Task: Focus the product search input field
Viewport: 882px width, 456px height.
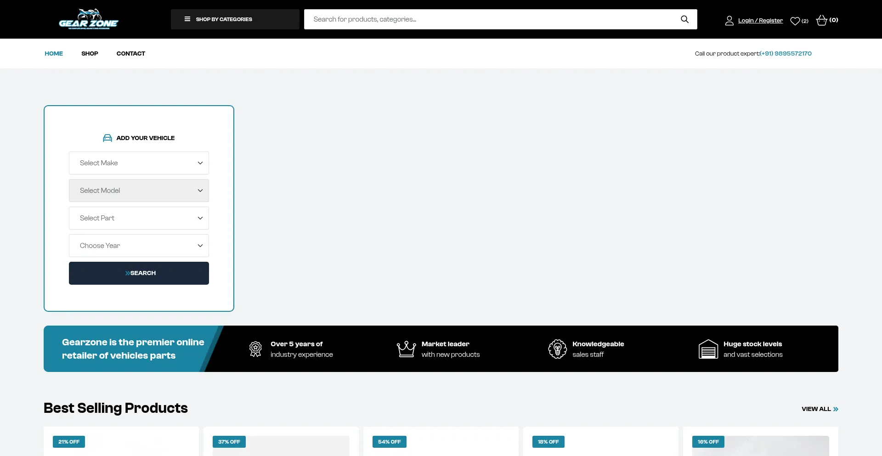Action: click(492, 19)
